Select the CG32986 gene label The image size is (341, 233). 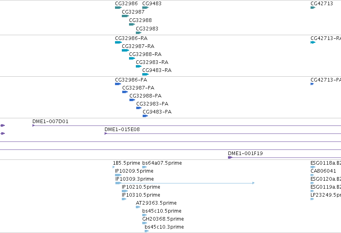tap(126, 4)
